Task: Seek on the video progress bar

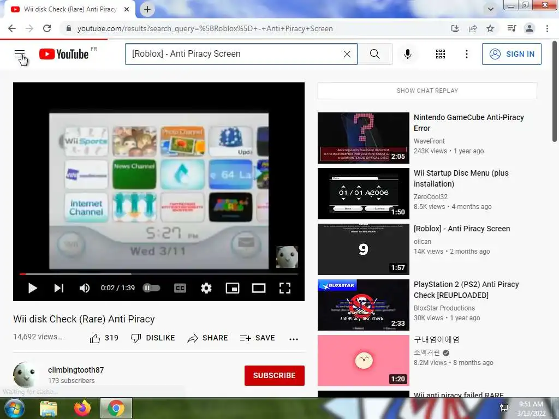Action: [159, 274]
